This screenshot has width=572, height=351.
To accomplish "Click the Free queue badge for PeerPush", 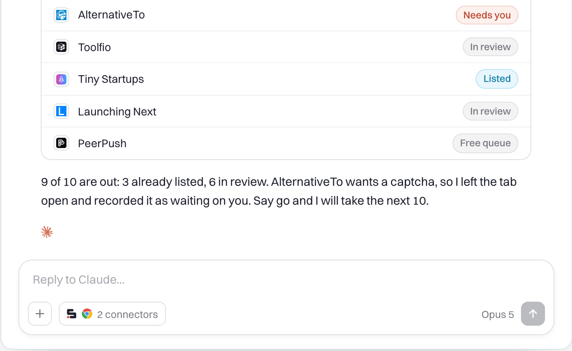I will (x=485, y=143).
